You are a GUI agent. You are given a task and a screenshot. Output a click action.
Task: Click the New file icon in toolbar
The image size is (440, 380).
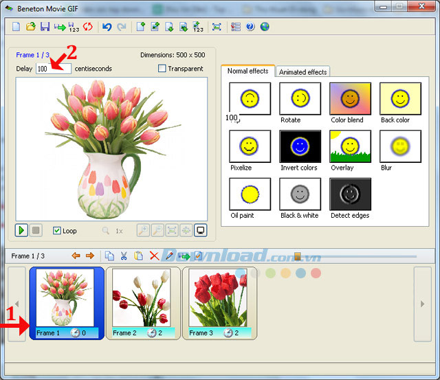tap(16, 27)
